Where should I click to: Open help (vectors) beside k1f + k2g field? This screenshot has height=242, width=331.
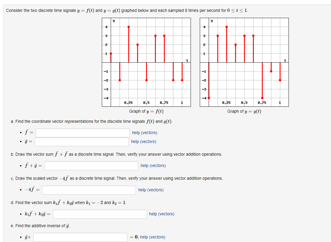161,214
